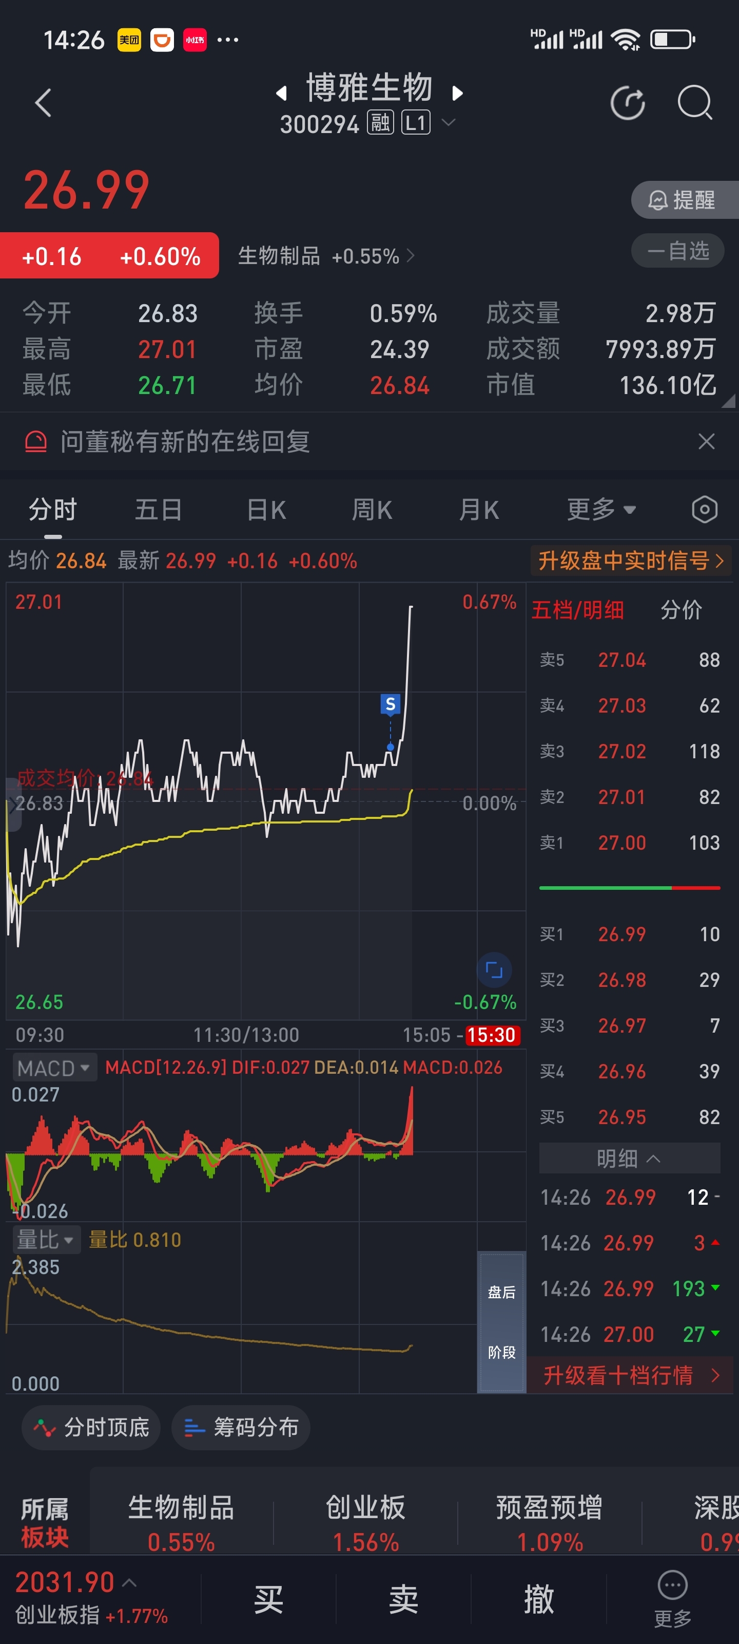Open the search magnifier icon
739x1644 pixels.
694,103
